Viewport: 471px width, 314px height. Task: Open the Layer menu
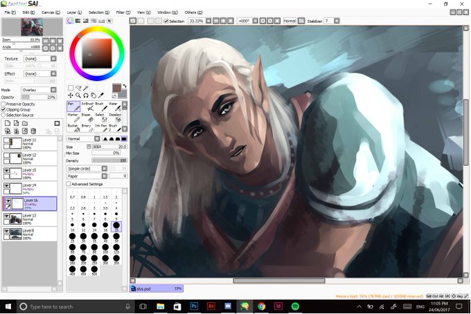click(x=74, y=12)
